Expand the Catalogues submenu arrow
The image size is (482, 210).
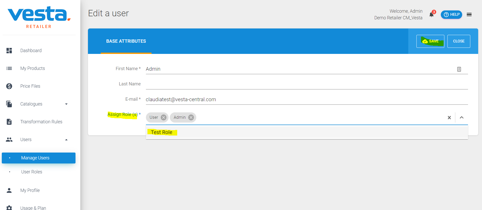point(66,104)
